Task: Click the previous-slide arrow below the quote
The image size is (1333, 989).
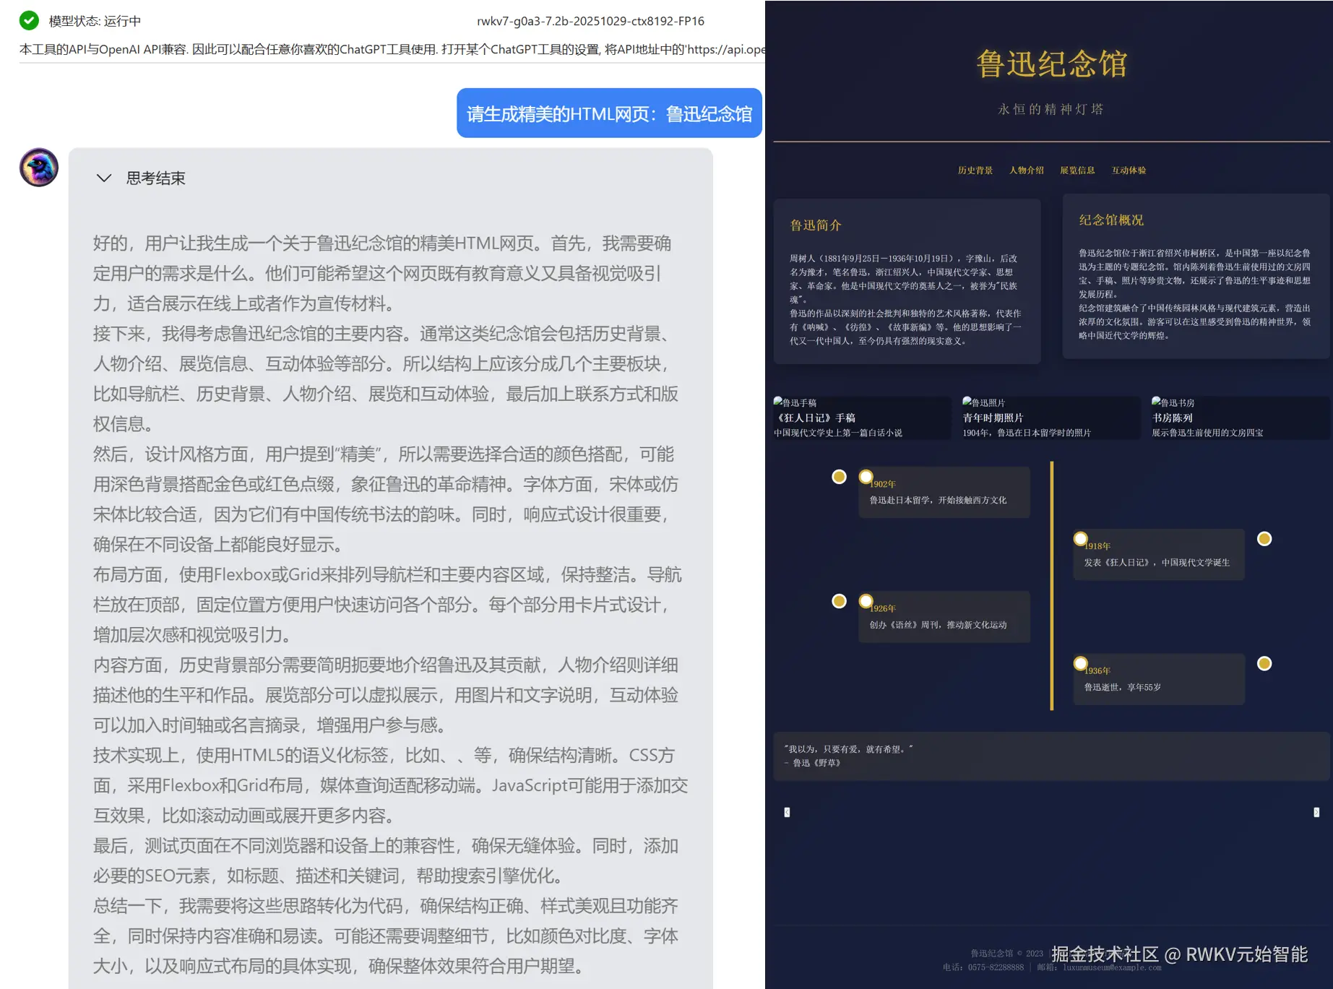Action: coord(787,812)
